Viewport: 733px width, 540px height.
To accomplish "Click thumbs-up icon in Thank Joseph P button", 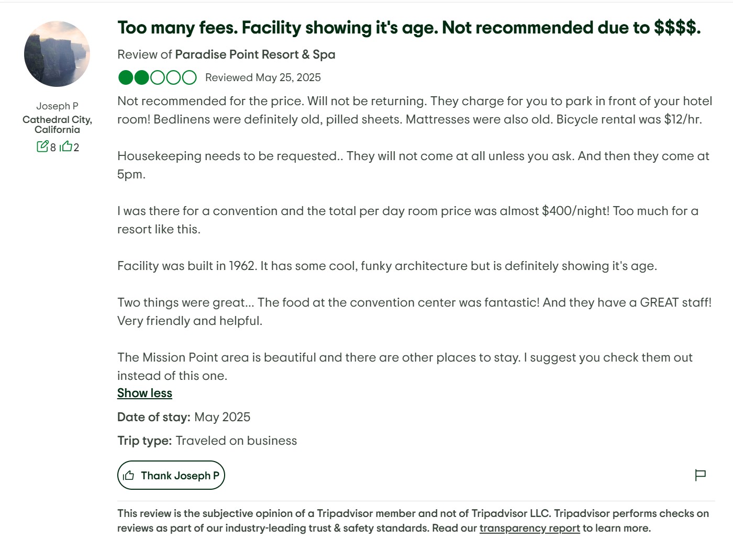I will coord(129,476).
